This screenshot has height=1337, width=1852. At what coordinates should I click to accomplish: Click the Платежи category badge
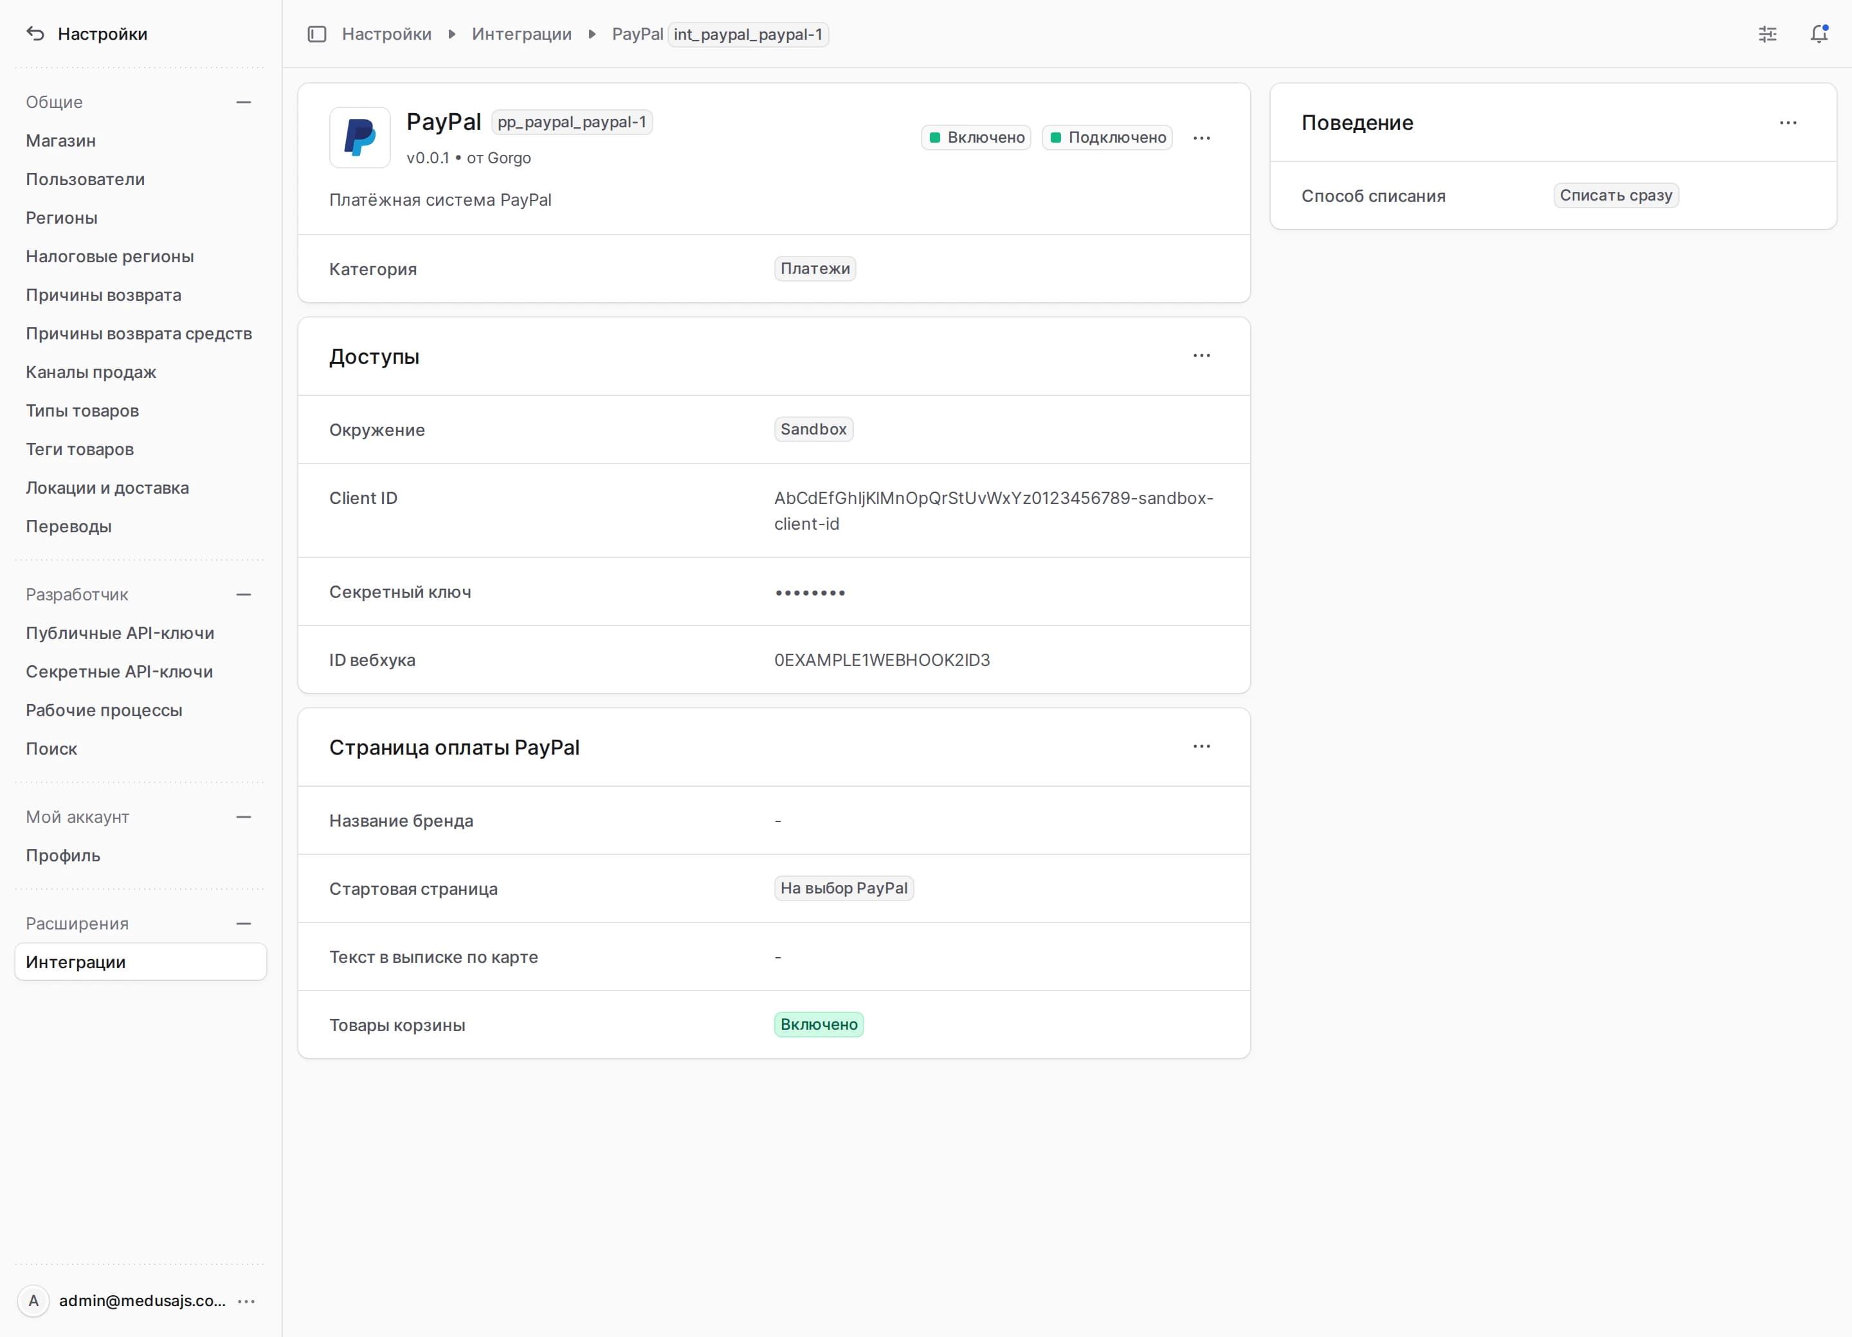(x=815, y=269)
